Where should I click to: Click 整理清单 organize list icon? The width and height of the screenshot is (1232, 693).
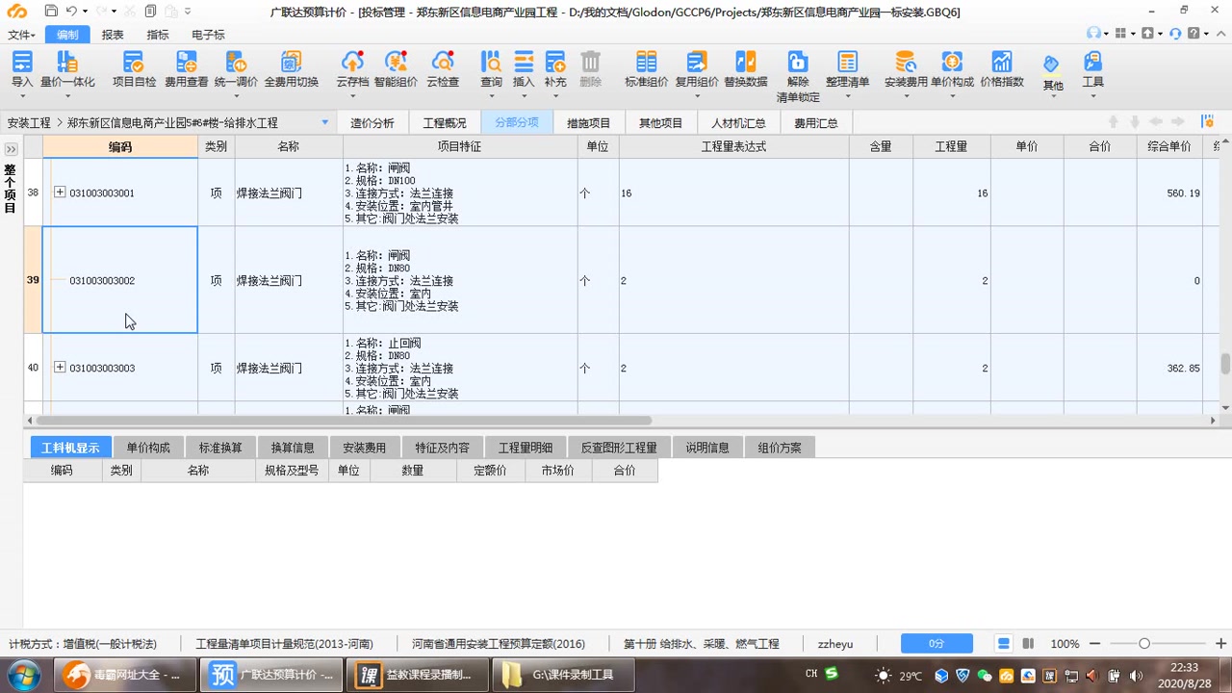[x=847, y=63]
